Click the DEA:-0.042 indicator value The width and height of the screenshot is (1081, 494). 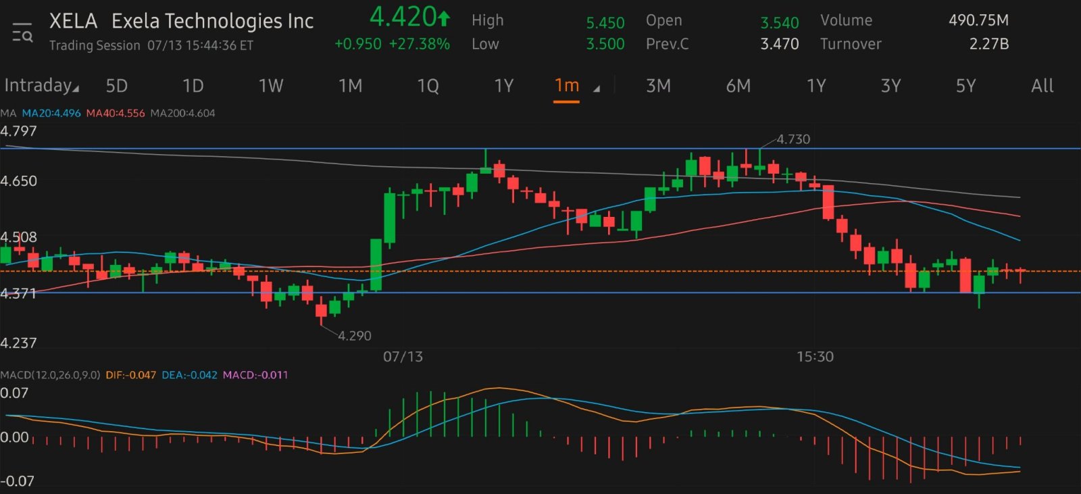tap(189, 374)
